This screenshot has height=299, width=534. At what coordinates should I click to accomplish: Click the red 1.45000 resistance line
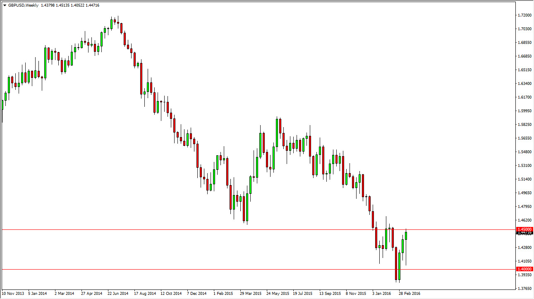pos(248,229)
